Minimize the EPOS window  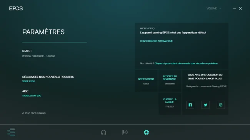(x=235, y=8)
